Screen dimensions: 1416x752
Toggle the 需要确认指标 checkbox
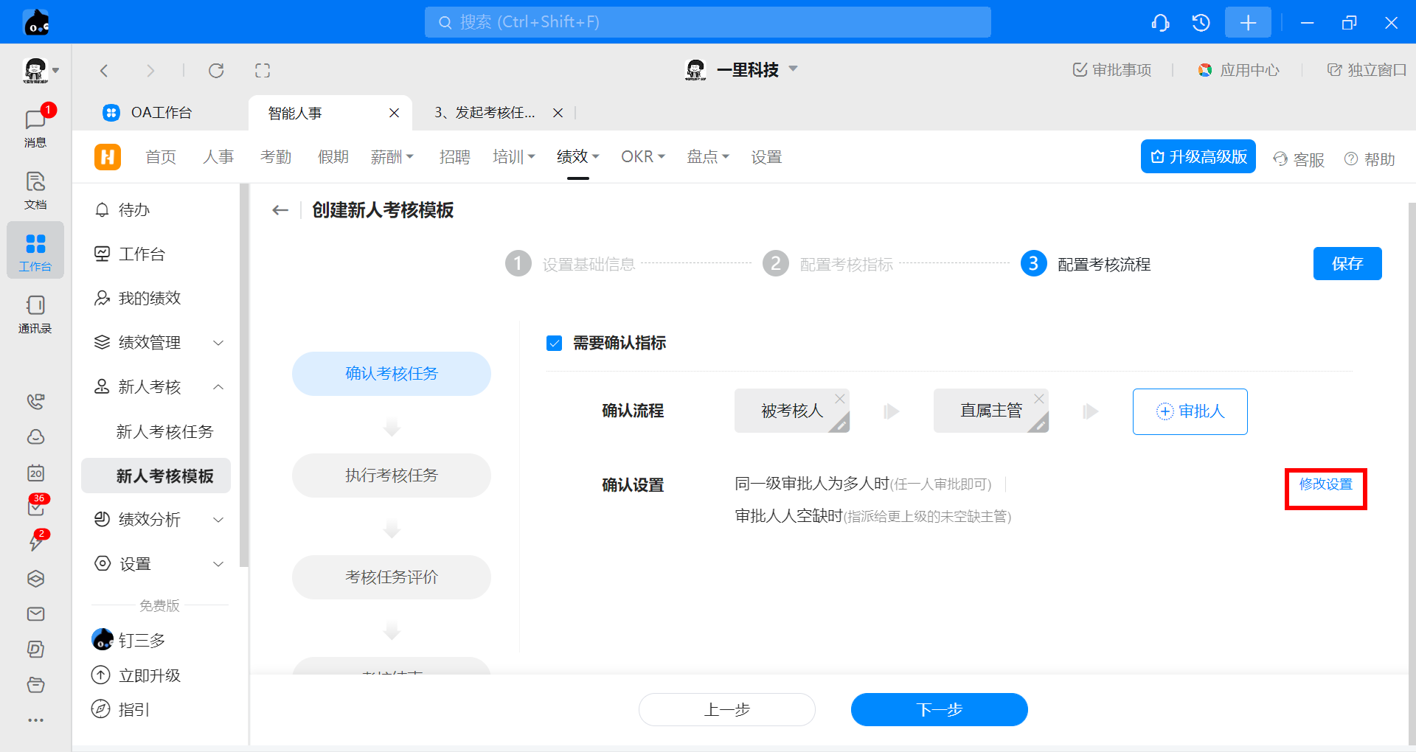coord(555,343)
